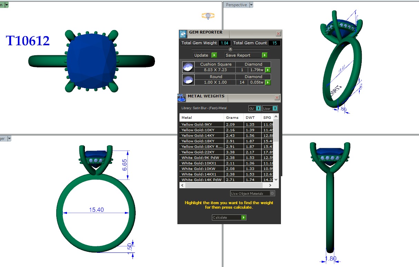Open the Perspective viewport dropdown arrow
The image size is (419, 267).
click(x=251, y=5)
